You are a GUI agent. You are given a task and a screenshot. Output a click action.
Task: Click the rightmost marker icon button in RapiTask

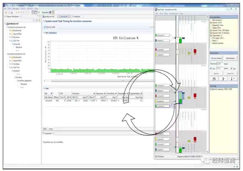point(232,79)
